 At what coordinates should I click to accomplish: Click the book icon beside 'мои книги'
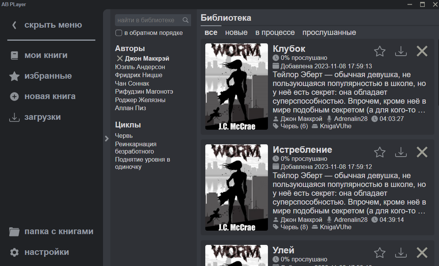point(14,55)
